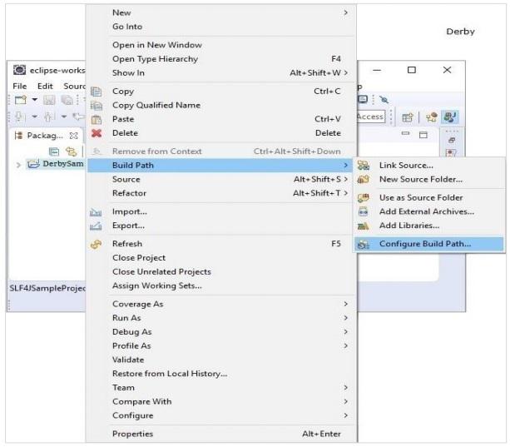Expand the Profile As submenu
510x447 pixels.
220,346
